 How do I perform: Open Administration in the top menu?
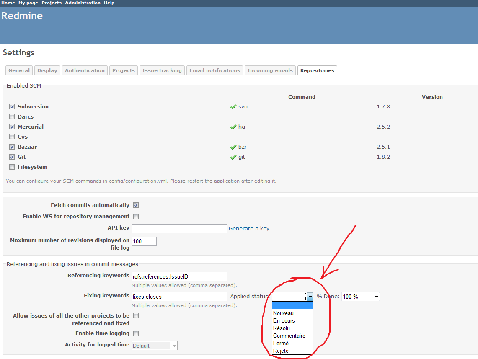(x=83, y=3)
